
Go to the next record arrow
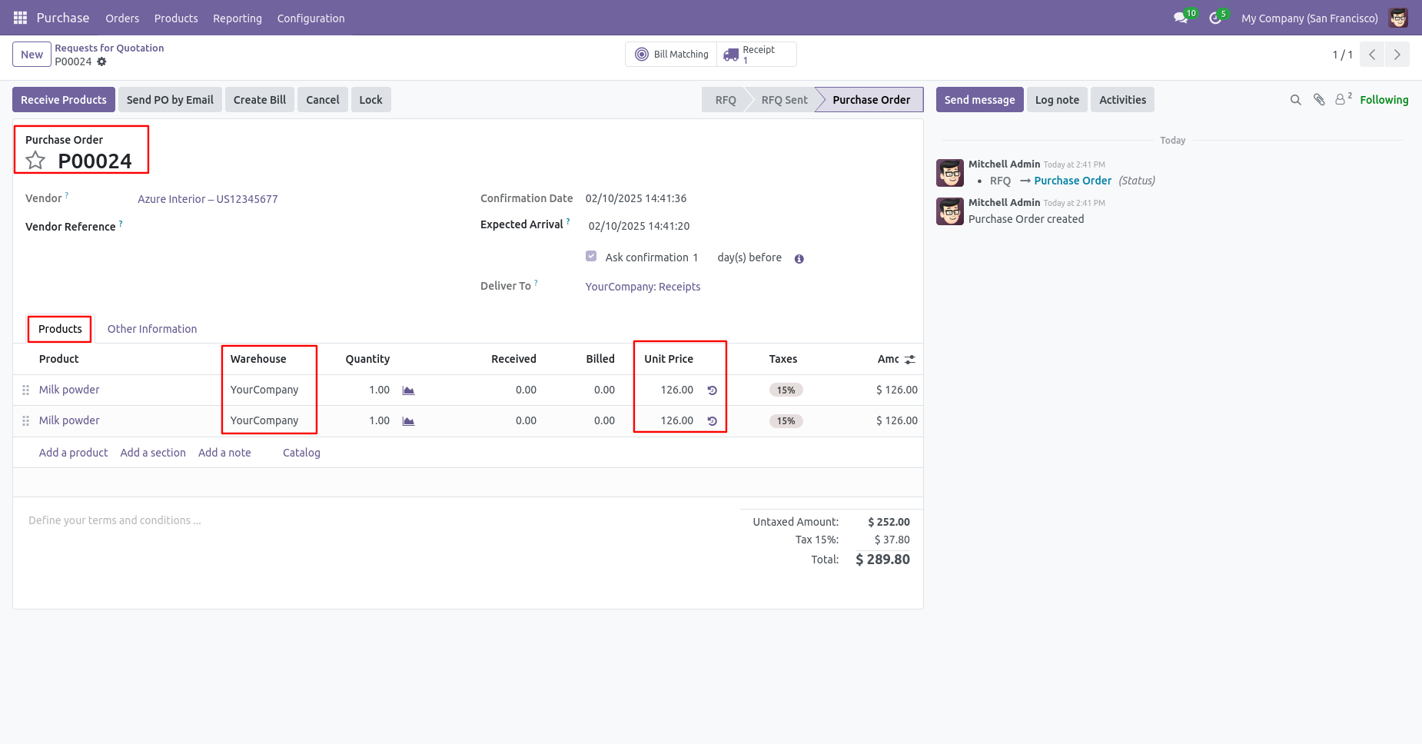click(1397, 55)
